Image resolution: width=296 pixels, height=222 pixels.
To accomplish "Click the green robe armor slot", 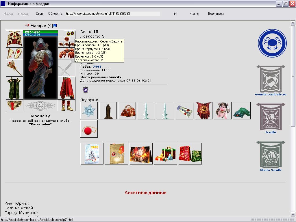I will pos(14,88).
